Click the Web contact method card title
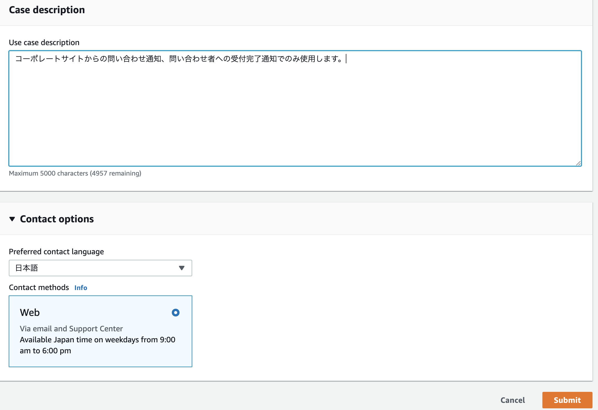The image size is (598, 410). (30, 313)
